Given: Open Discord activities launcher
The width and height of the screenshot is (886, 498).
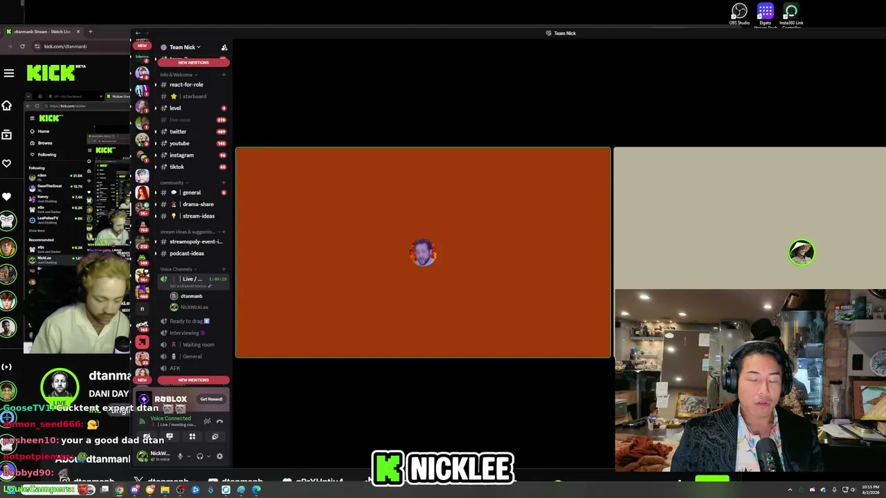Looking at the screenshot, I should click(192, 436).
